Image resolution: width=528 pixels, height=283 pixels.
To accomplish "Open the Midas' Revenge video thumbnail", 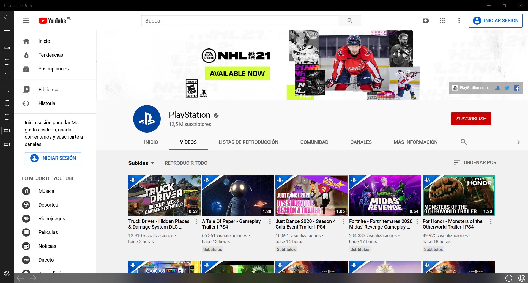I will (385, 196).
